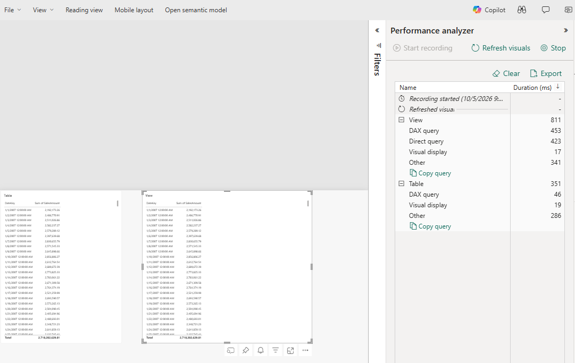Open filters on visual icon below the View visual

click(276, 351)
